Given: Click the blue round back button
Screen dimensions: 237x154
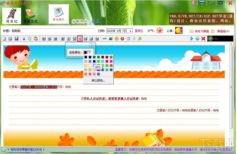Looking at the screenshot, I should (x=197, y=39).
